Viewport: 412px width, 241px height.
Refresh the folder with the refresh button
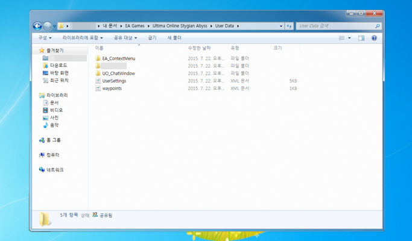pyautogui.click(x=289, y=26)
